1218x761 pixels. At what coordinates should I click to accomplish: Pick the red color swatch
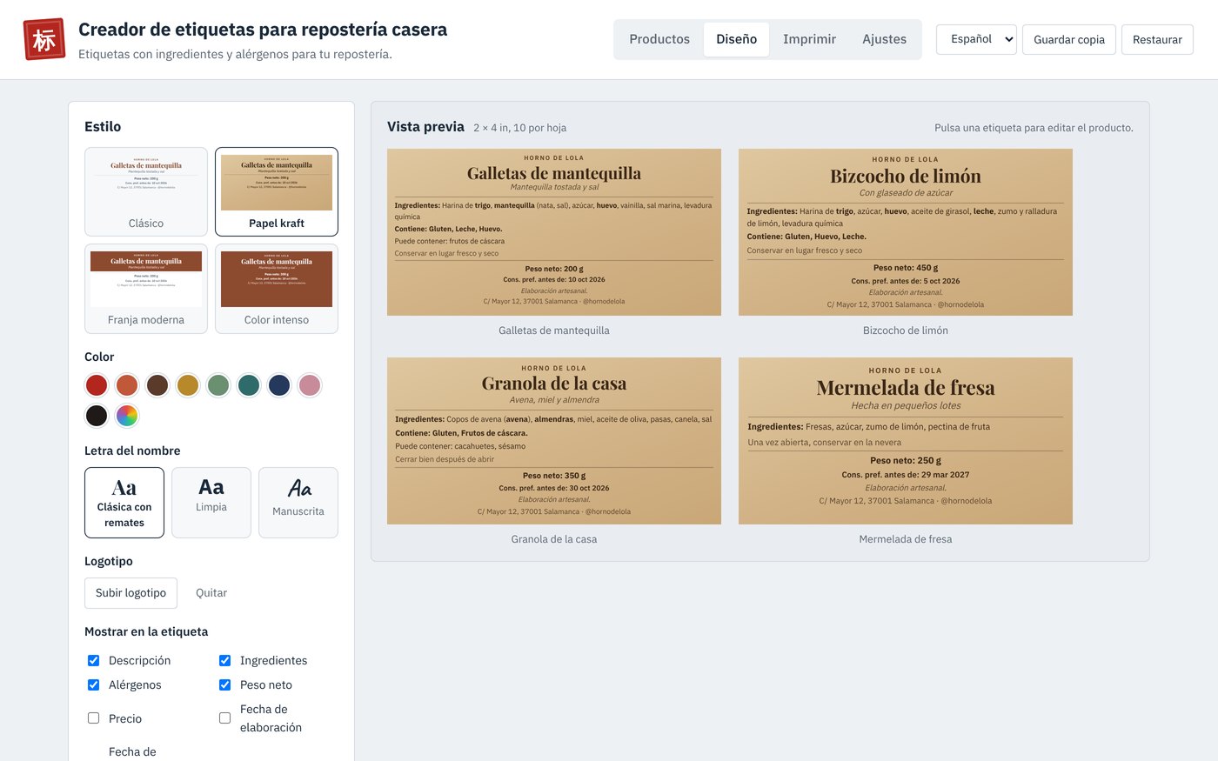(97, 385)
